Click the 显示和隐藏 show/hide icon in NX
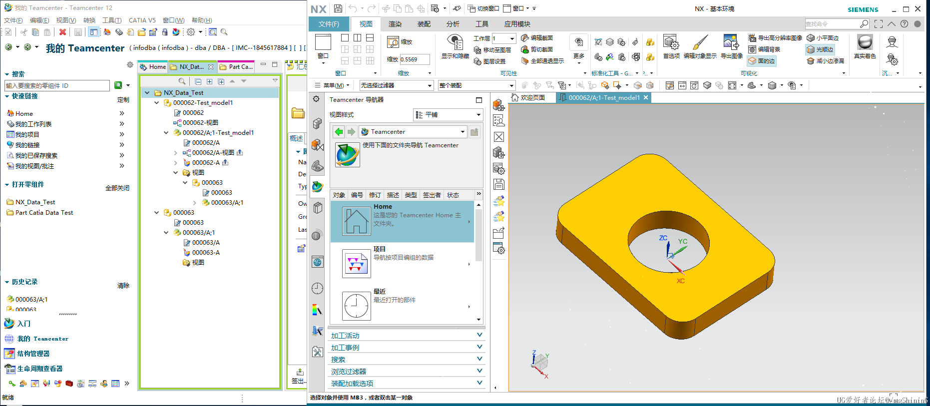The image size is (930, 406). click(455, 42)
